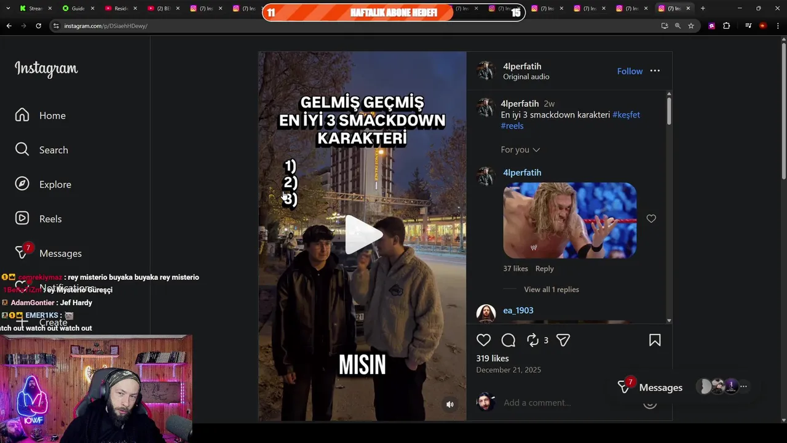Toggle the reel sound speaker icon
The height and width of the screenshot is (443, 787).
tap(450, 404)
